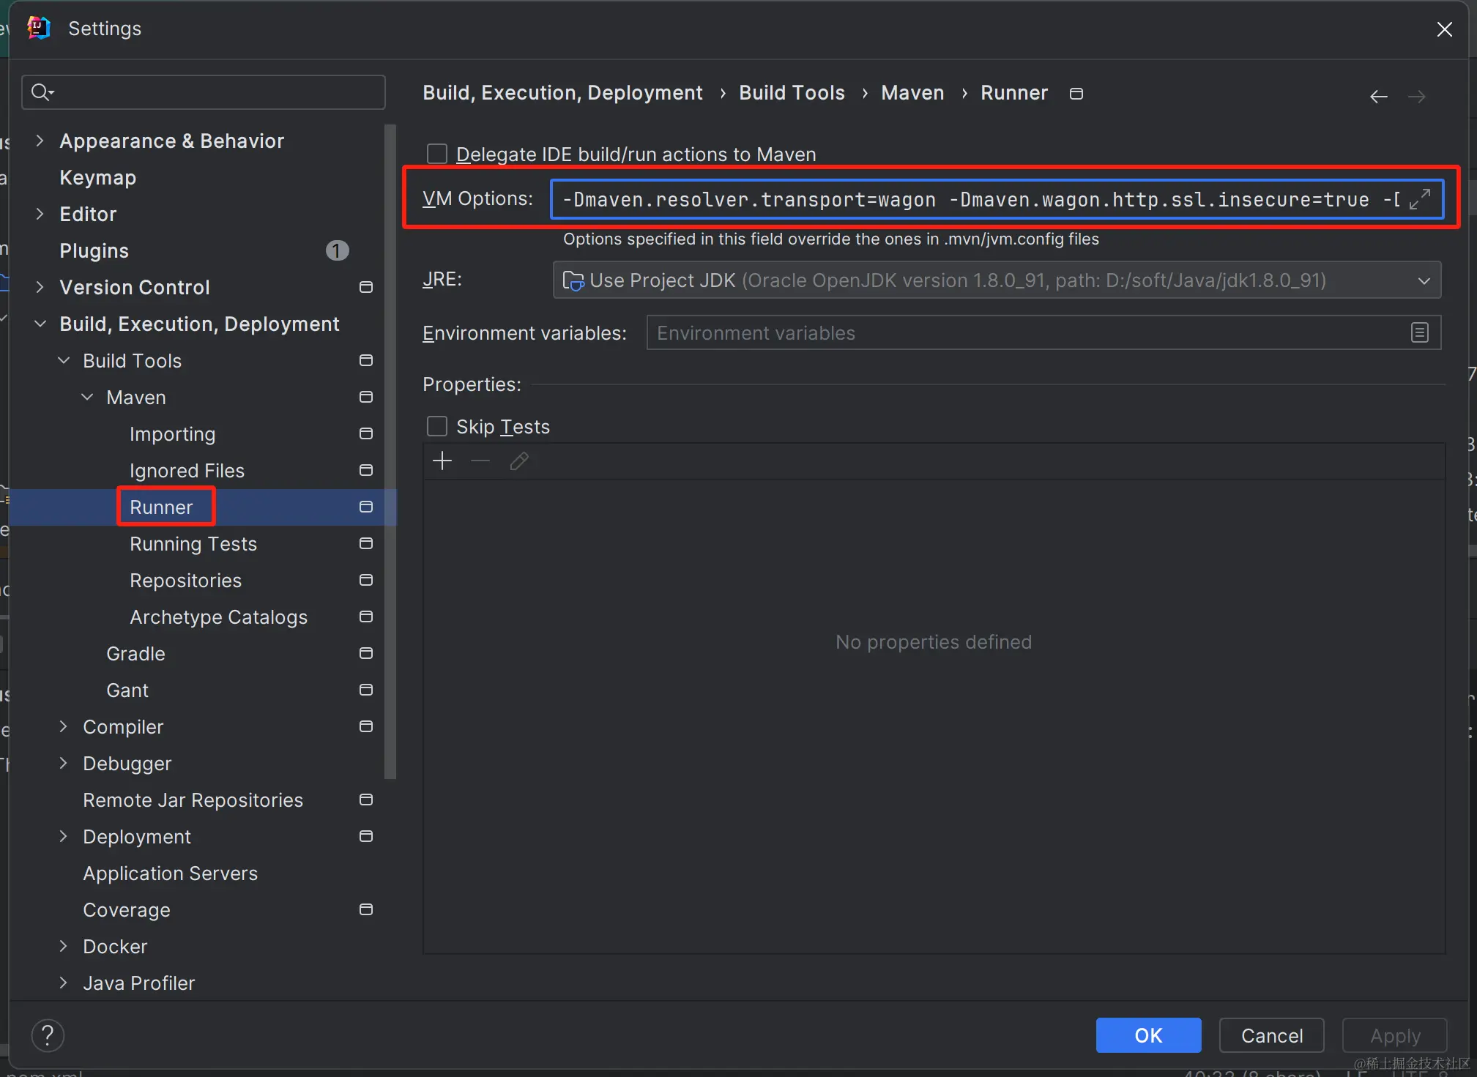
Task: Click the edit property pencil icon
Action: click(x=519, y=461)
